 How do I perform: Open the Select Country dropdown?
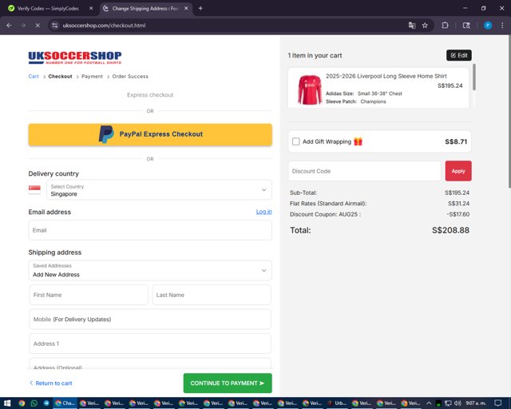(x=159, y=190)
